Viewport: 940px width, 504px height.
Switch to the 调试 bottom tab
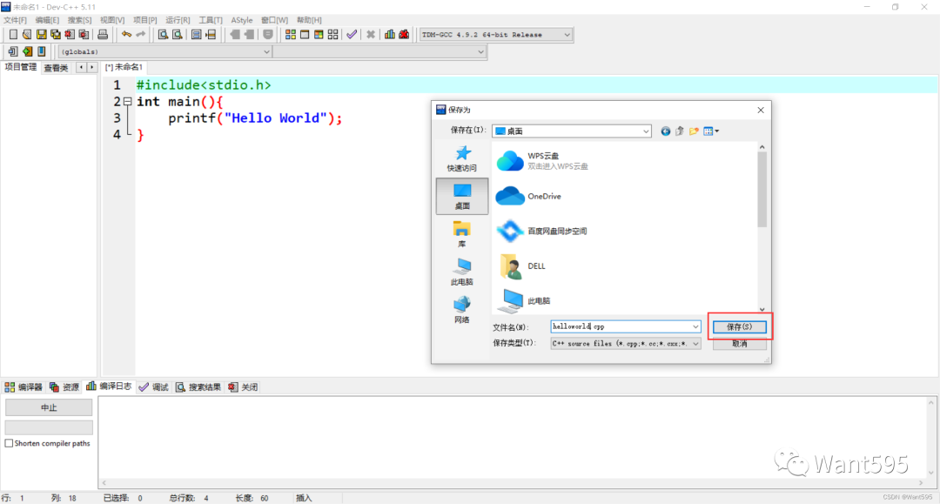pos(153,387)
